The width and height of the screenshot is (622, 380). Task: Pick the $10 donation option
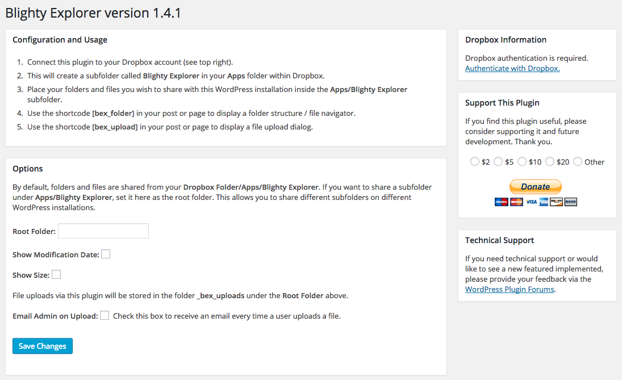[522, 161]
